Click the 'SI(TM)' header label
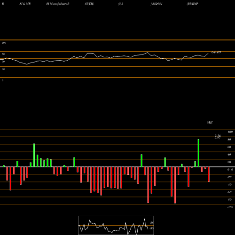Viewport: 235px width, 235px height. (x=89, y=4)
